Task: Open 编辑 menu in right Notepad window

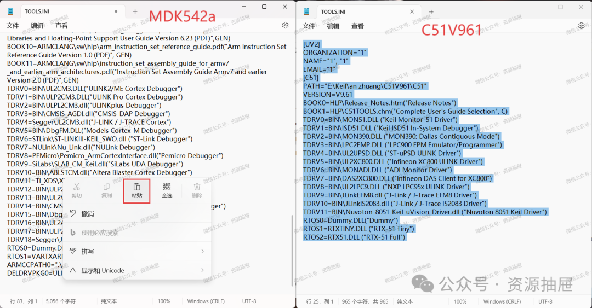Action: tap(333, 26)
